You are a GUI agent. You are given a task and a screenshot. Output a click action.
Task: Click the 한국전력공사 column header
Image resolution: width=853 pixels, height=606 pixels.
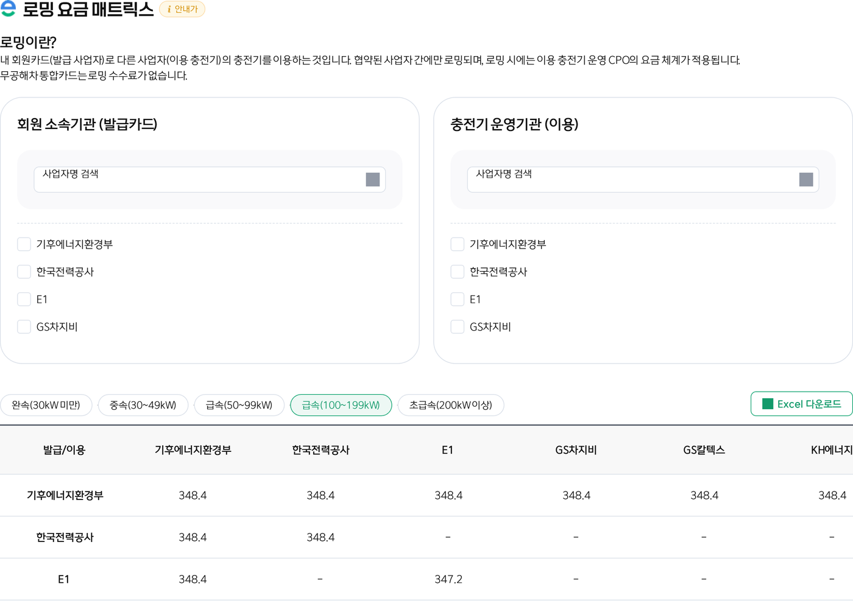point(320,450)
